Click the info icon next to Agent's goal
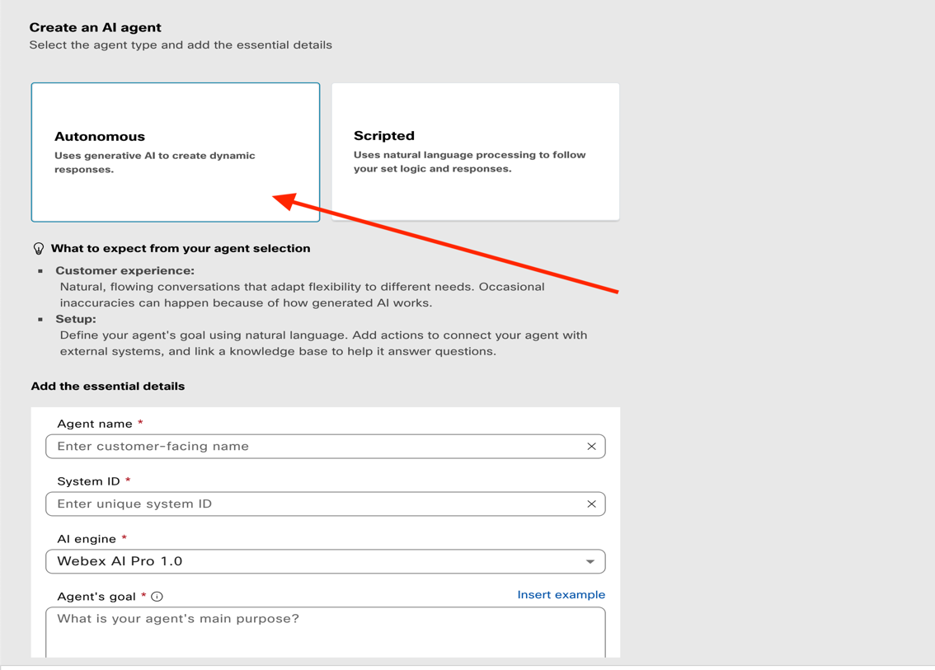Image resolution: width=935 pixels, height=670 pixels. coord(157,597)
